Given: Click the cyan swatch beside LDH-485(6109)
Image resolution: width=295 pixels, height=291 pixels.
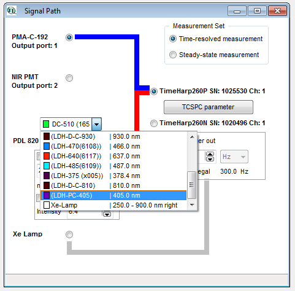Looking at the screenshot, I should coord(47,166).
